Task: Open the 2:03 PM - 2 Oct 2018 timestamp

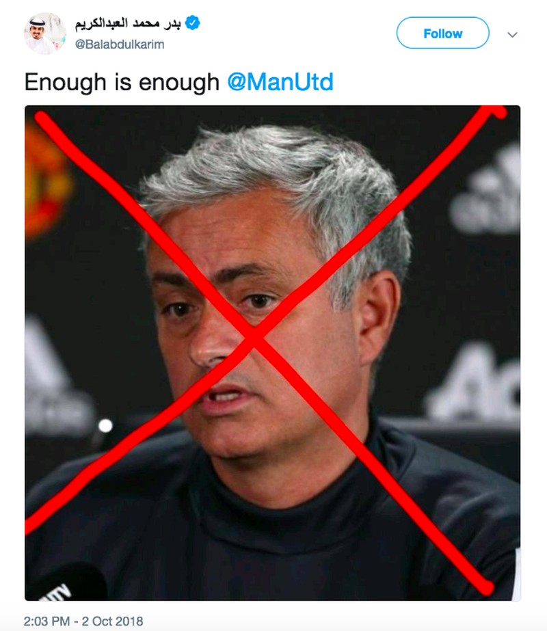Action: tap(83, 621)
